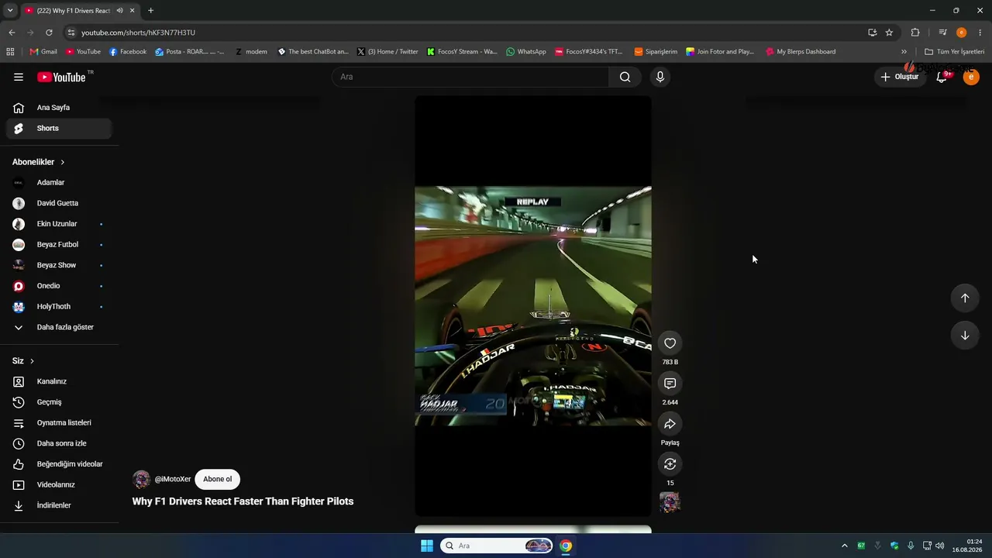The width and height of the screenshot is (992, 558).
Task: Open the Chrome apps grid shortcut
Action: (10, 52)
